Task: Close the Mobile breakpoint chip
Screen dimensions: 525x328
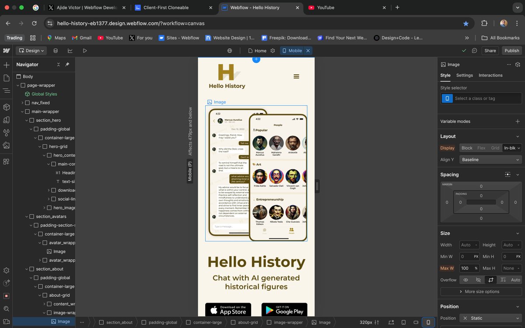Action: point(308,51)
